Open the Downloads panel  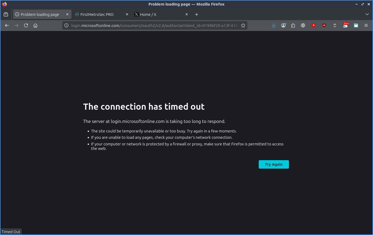[274, 25]
